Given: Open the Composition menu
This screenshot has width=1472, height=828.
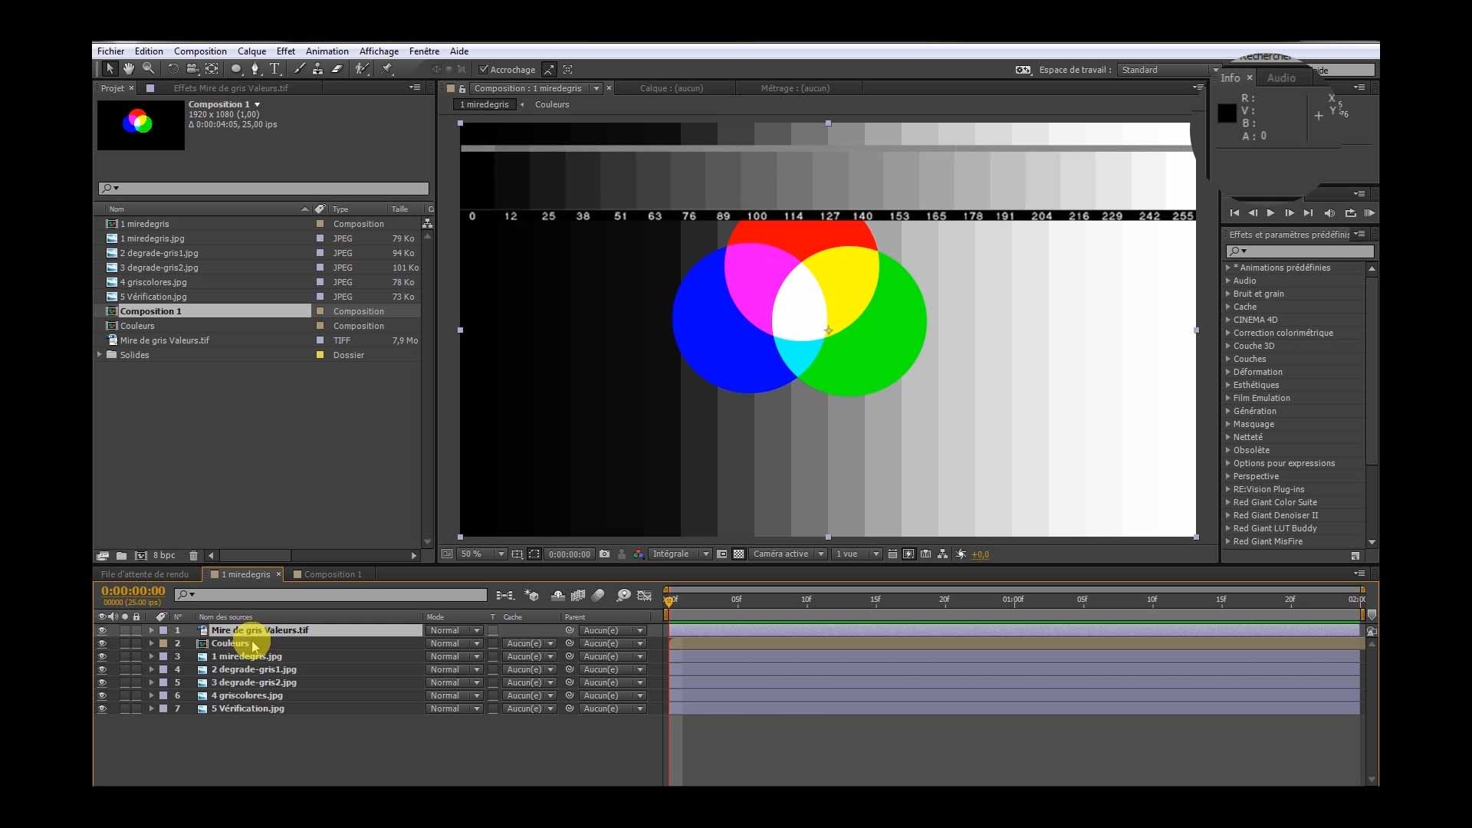Looking at the screenshot, I should 200,51.
